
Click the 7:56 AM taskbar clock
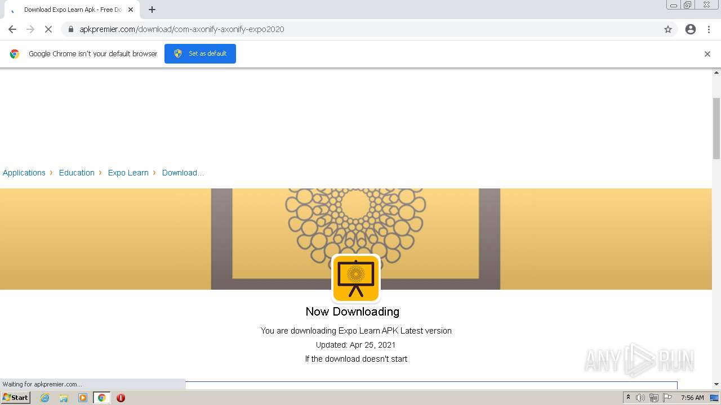[692, 398]
